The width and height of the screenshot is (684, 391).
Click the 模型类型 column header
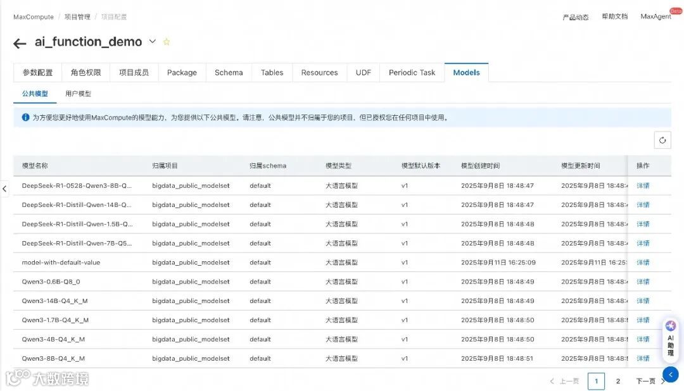coord(338,165)
